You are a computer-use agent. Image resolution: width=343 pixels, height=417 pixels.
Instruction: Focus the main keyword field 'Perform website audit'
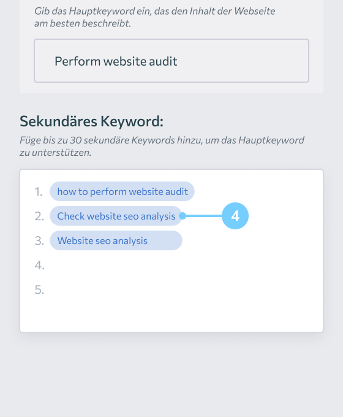pyautogui.click(x=171, y=61)
